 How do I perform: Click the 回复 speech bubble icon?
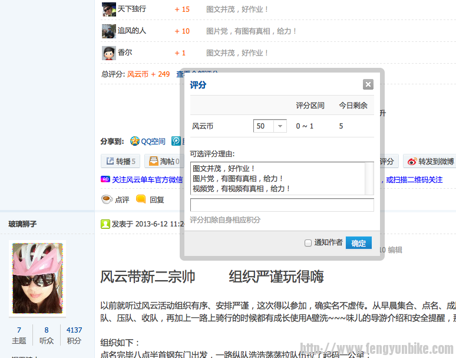click(141, 199)
